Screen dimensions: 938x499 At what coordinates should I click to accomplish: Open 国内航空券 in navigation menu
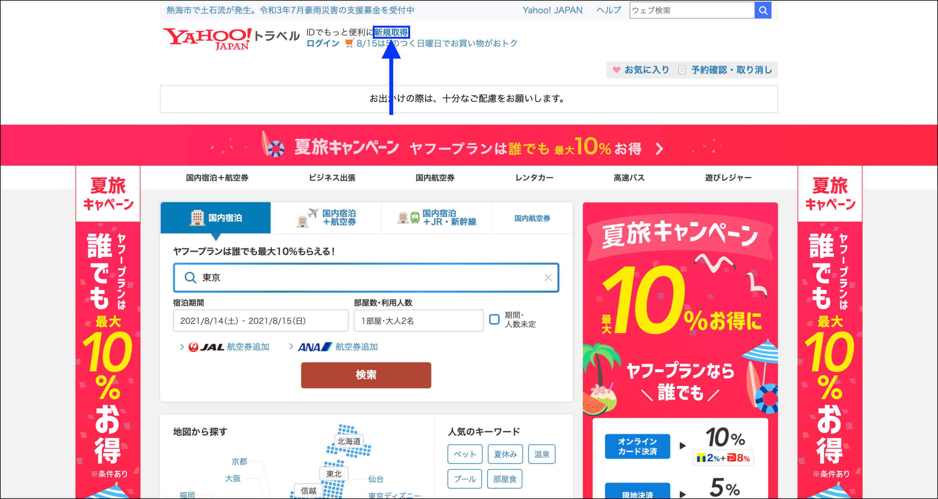[435, 178]
